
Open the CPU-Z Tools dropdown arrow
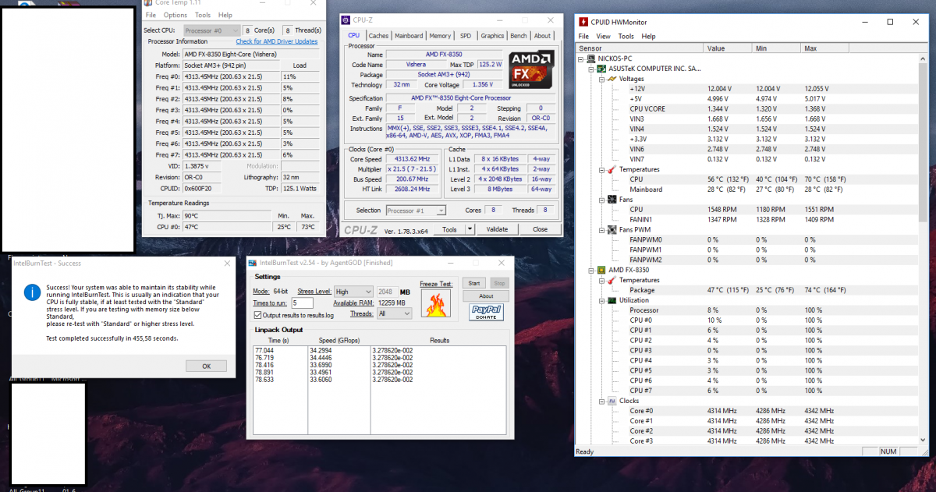pyautogui.click(x=470, y=229)
